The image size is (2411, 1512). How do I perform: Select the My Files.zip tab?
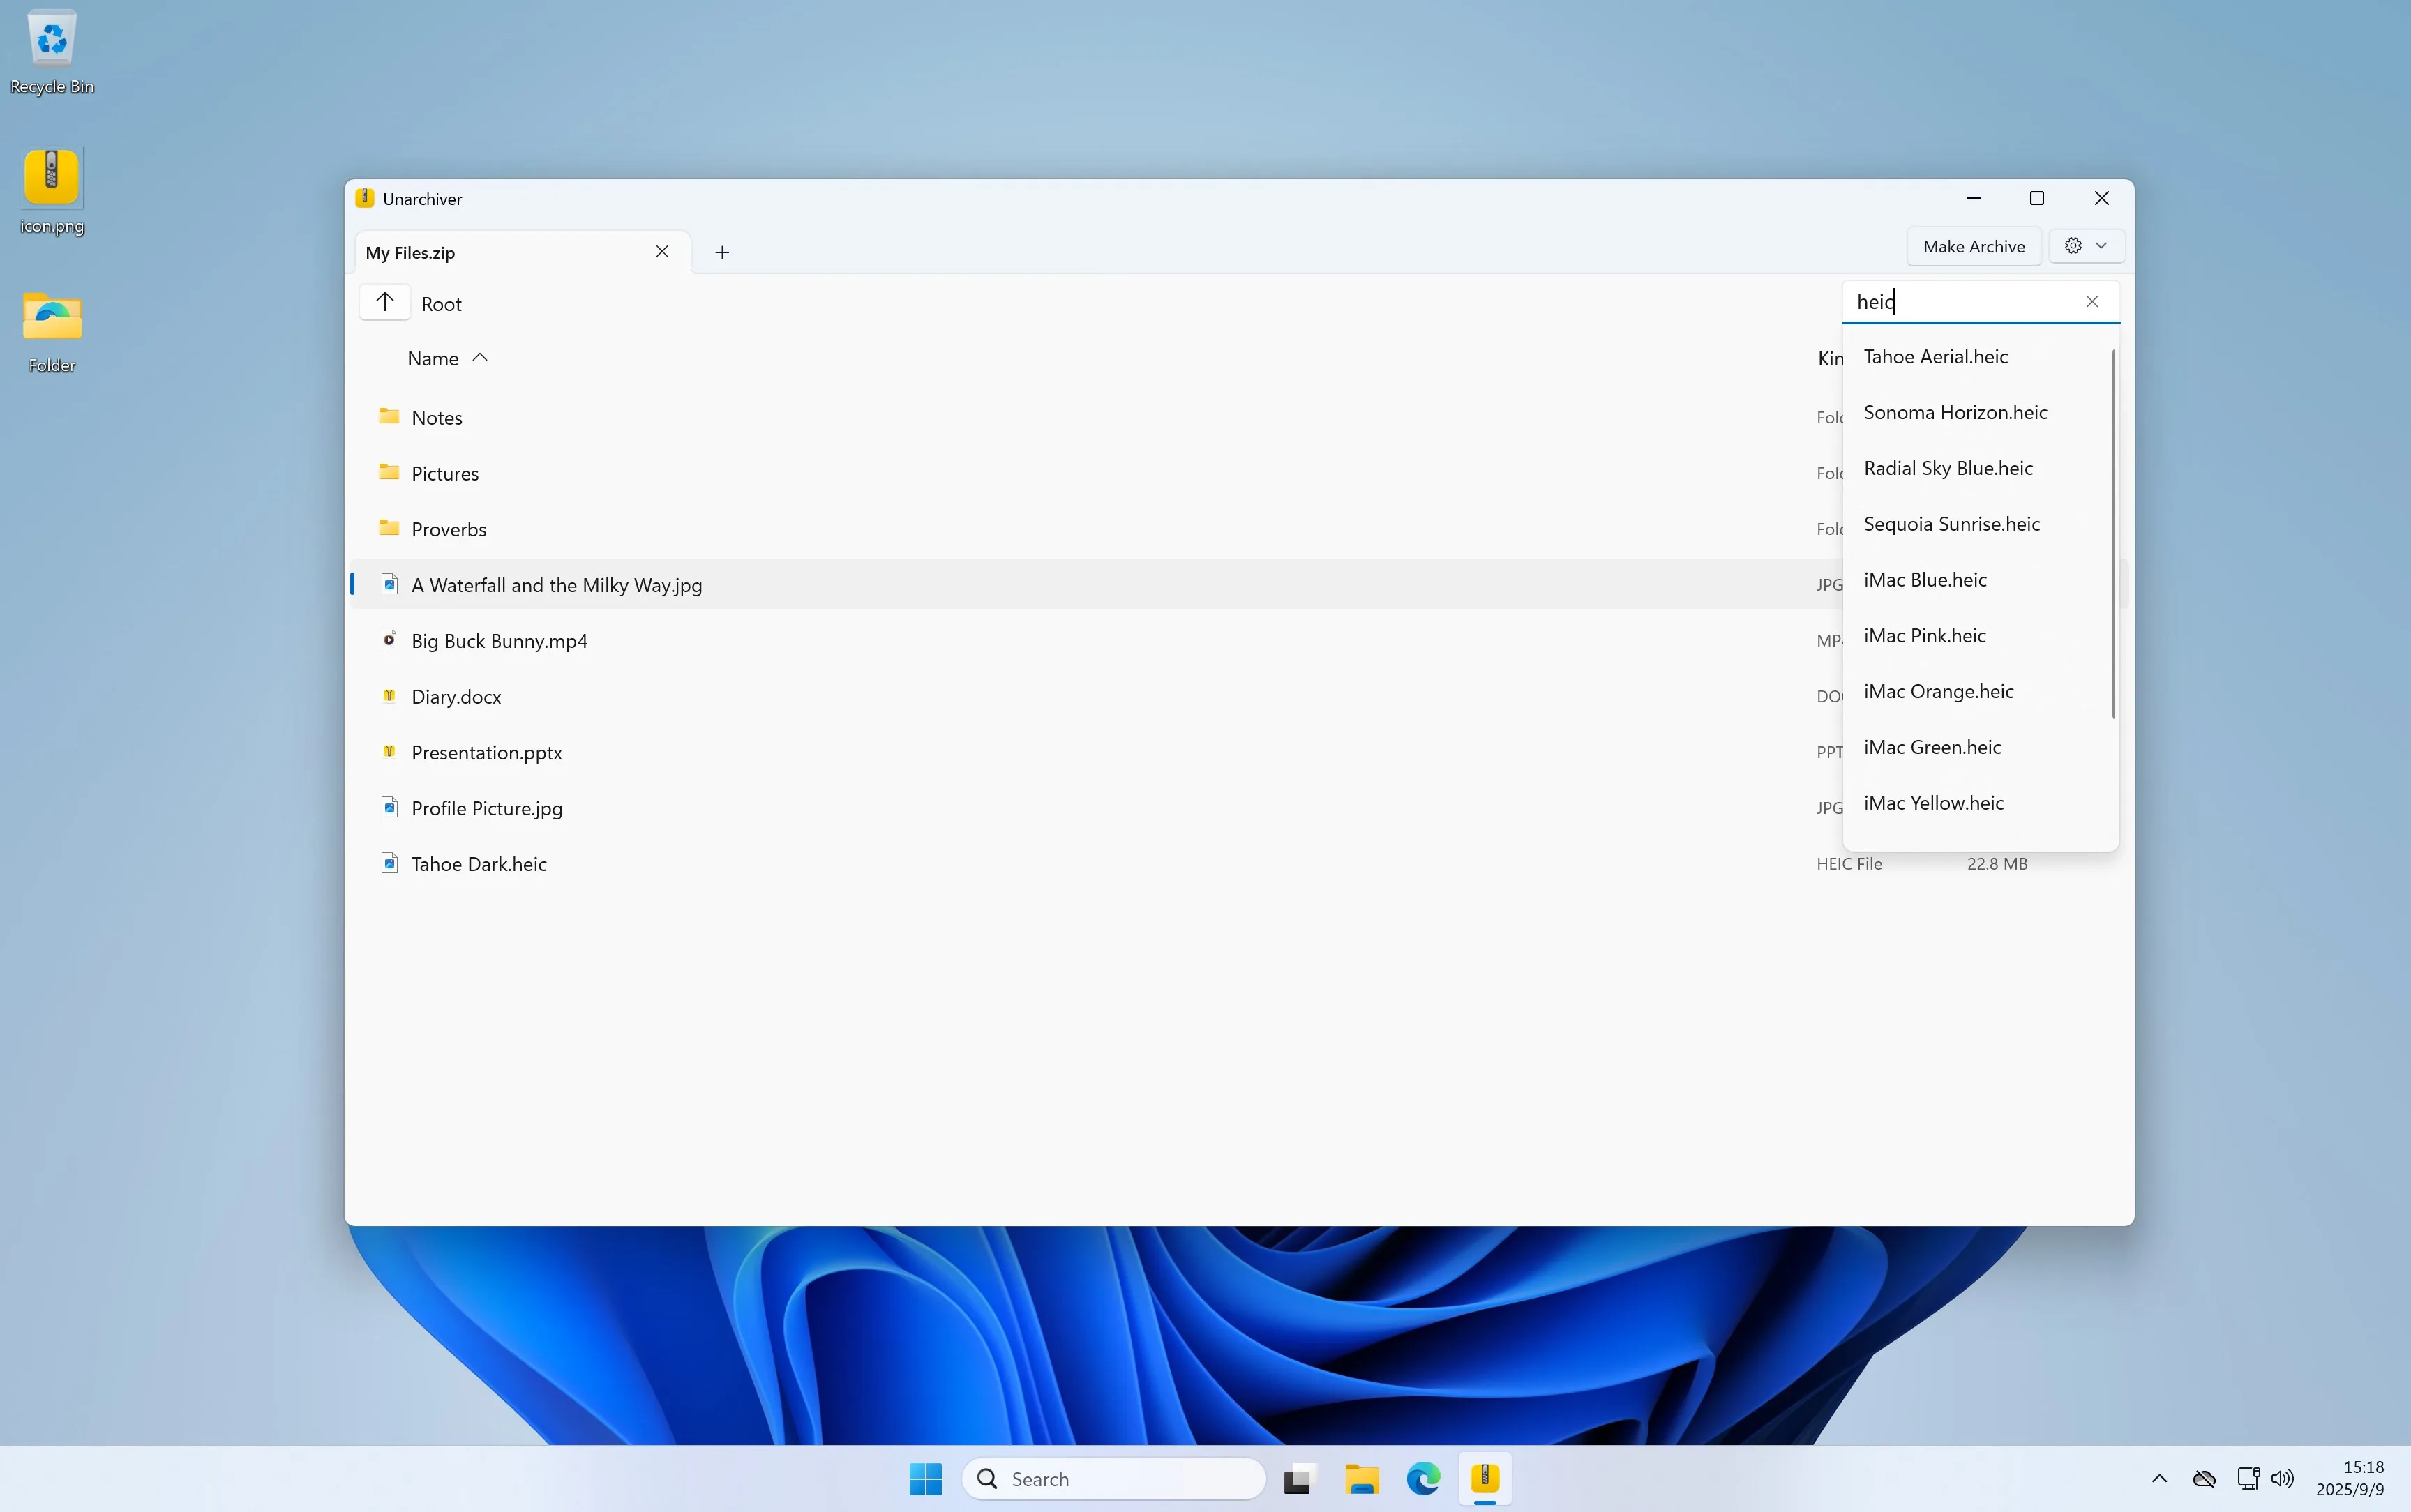click(x=523, y=252)
